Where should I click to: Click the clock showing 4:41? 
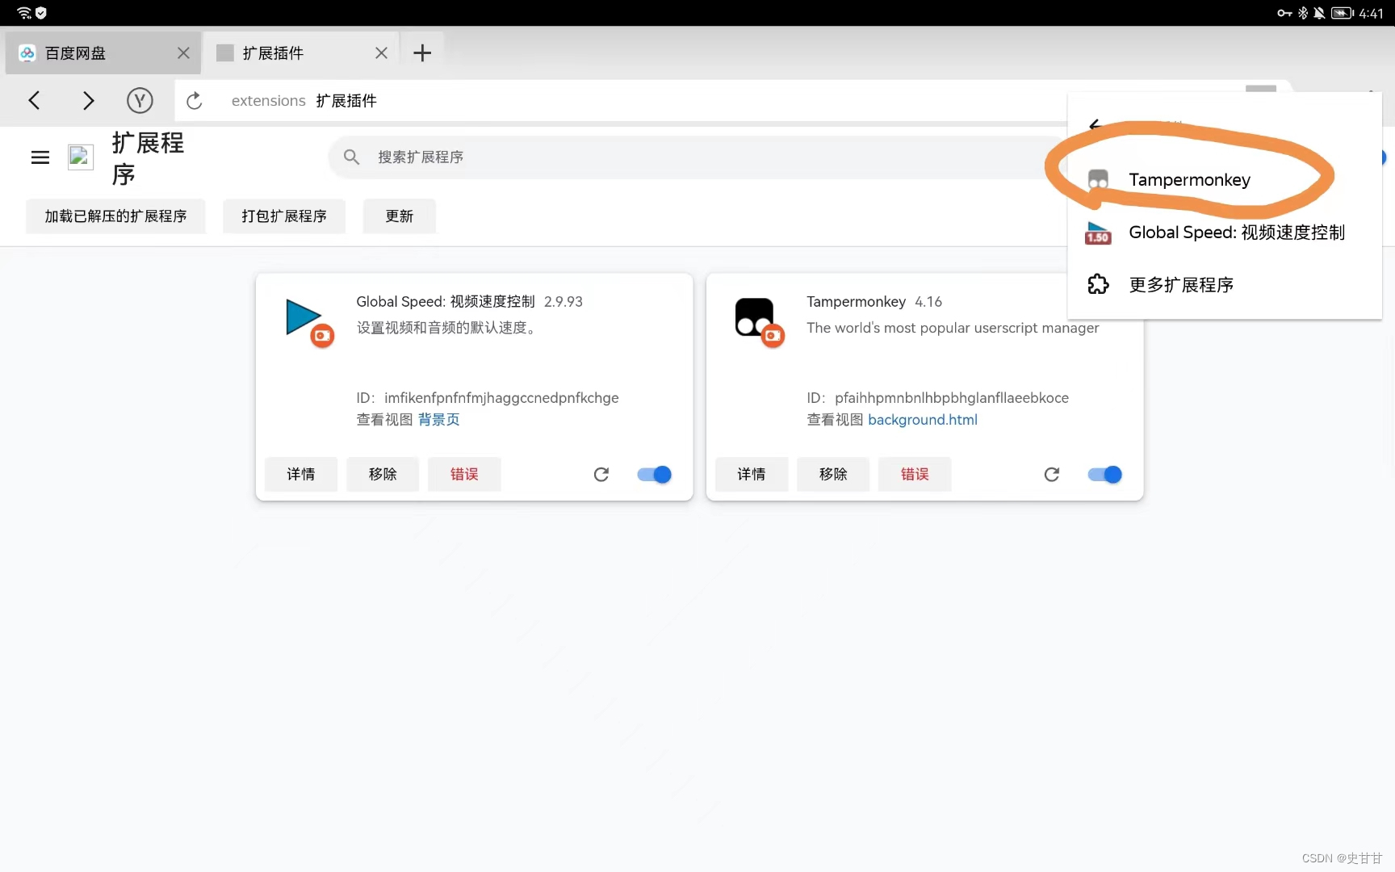[1371, 13]
